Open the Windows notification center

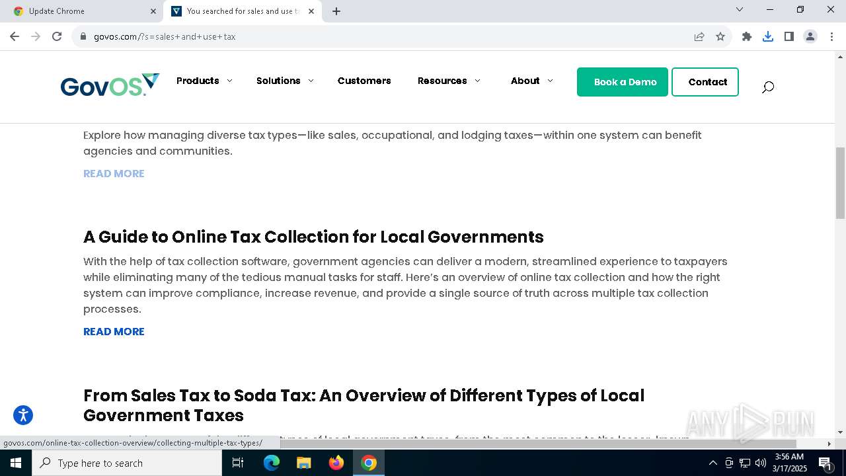coord(825,463)
